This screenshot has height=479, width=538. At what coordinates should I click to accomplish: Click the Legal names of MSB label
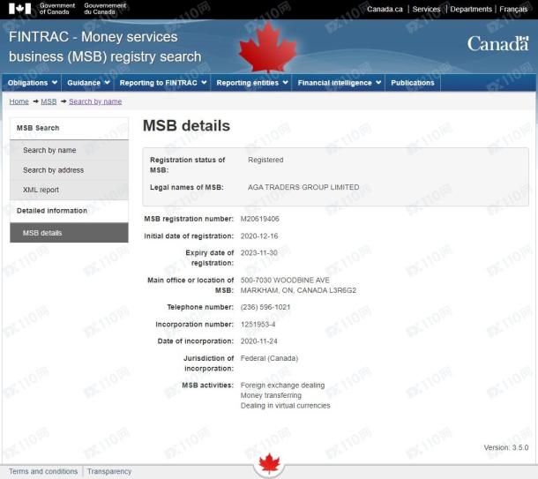(x=187, y=187)
